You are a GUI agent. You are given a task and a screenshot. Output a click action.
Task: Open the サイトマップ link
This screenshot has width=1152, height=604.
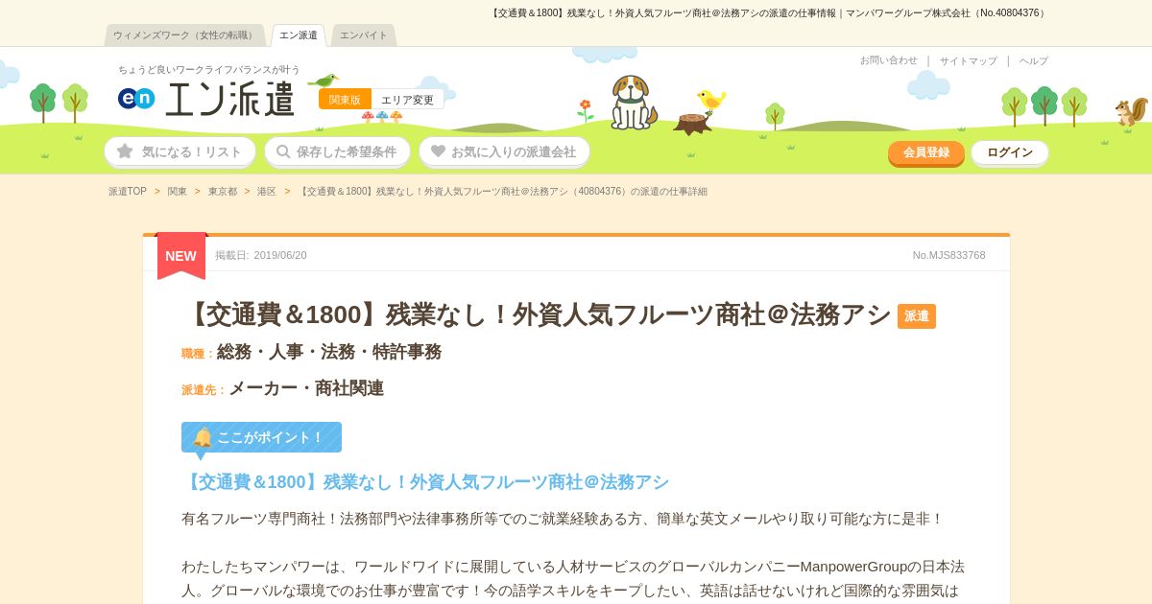point(968,60)
